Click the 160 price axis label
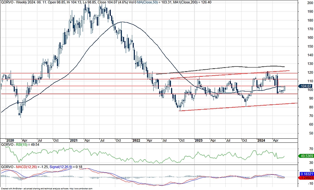 point(310,38)
